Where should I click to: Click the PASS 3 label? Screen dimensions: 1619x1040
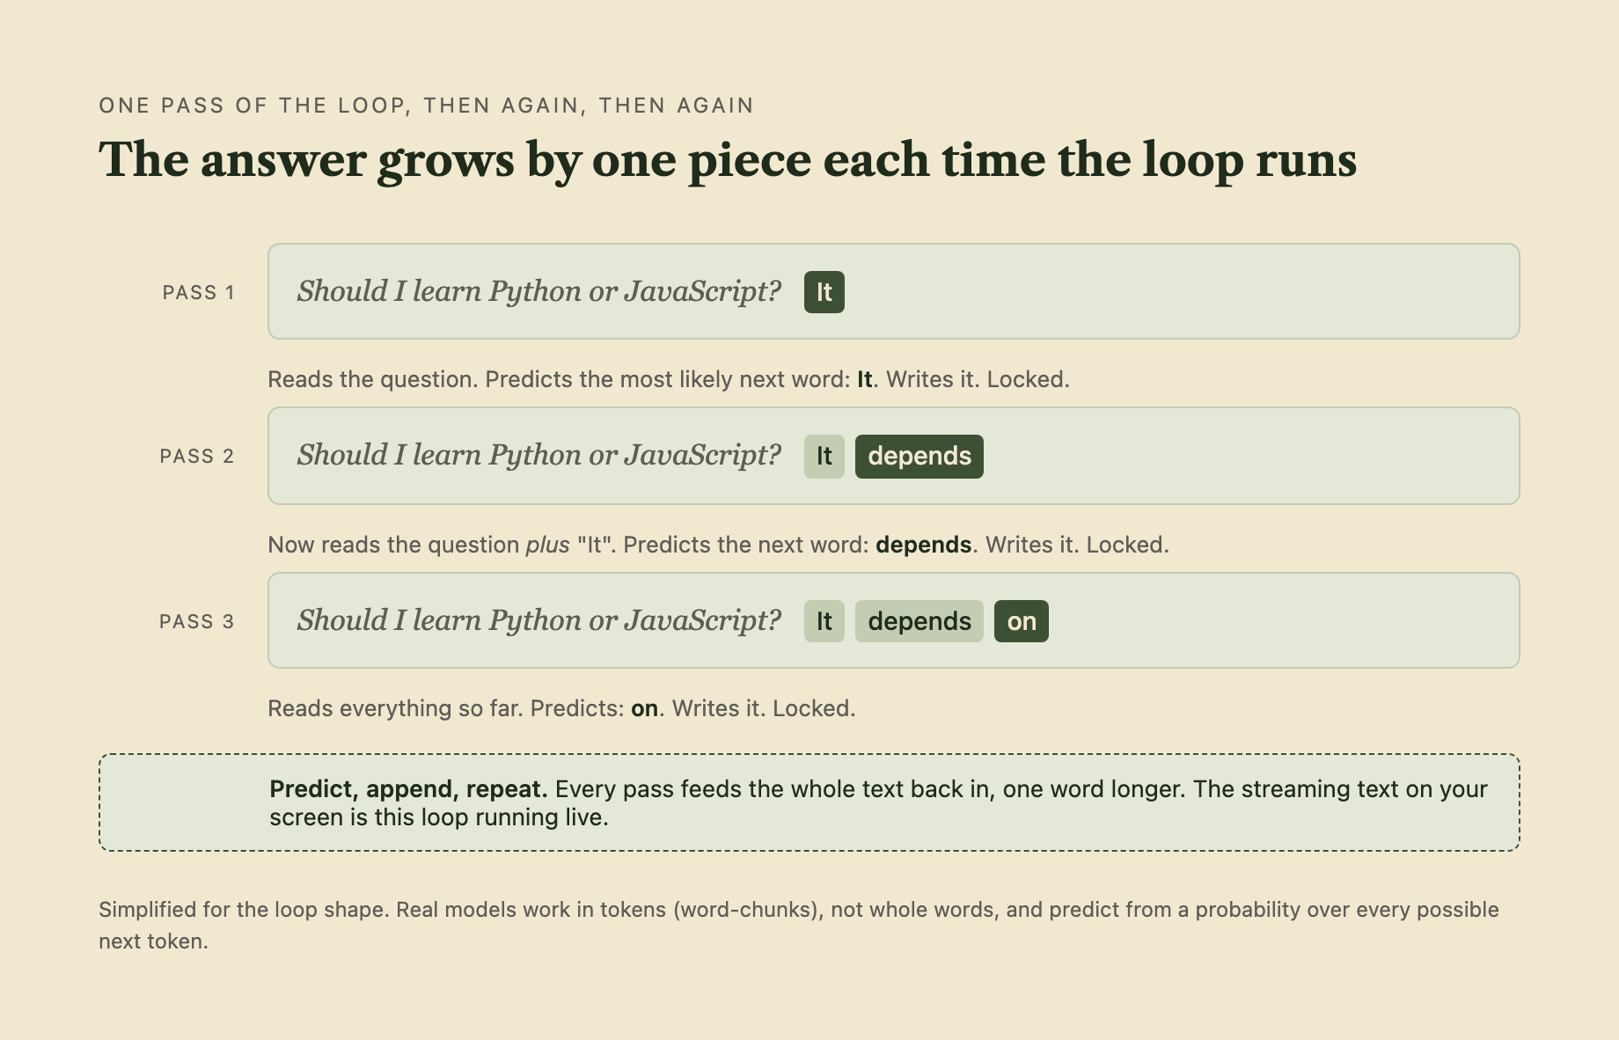pyautogui.click(x=197, y=622)
